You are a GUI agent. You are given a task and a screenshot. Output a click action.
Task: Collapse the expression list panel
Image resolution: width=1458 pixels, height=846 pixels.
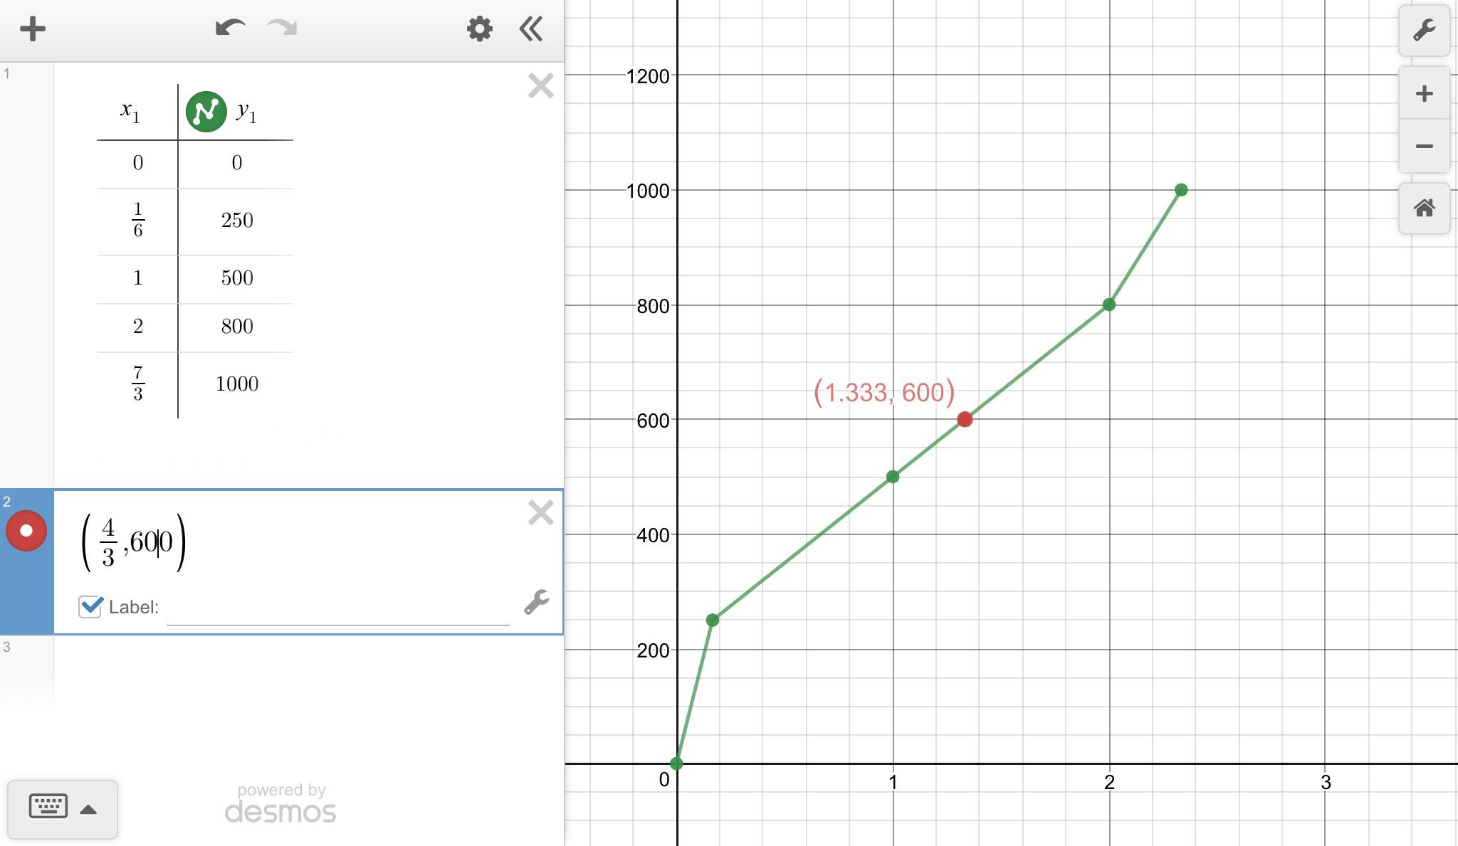[531, 29]
